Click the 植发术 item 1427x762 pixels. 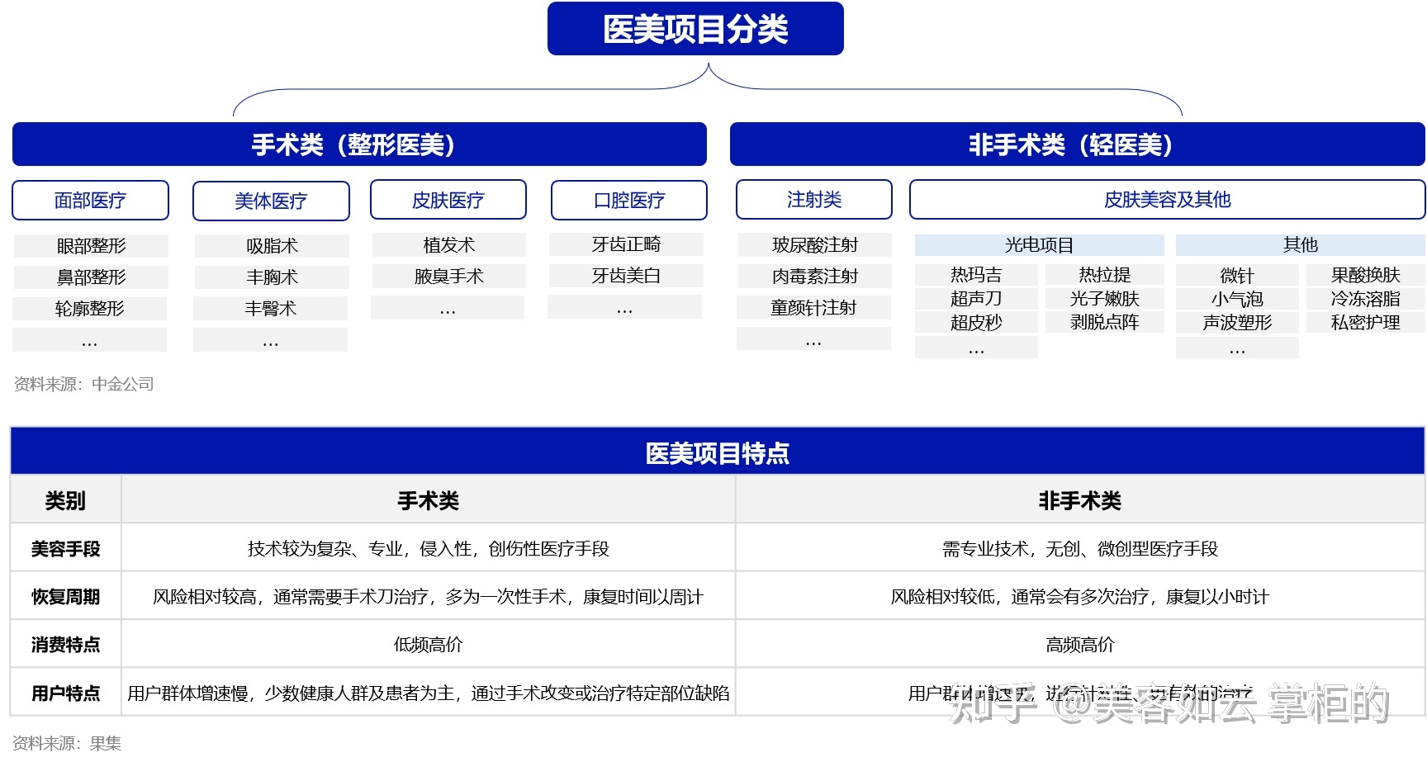448,245
